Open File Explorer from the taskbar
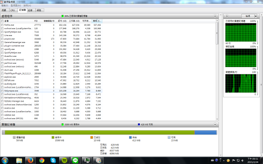 19,160
